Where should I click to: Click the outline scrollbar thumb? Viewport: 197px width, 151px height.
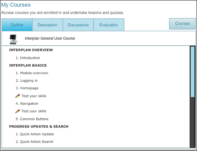tap(193, 72)
